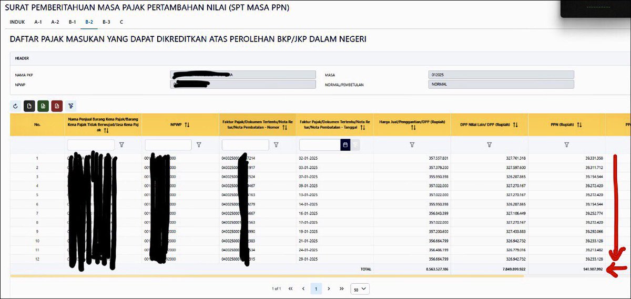
Task: Select page 1 pagination button
Action: coord(316,288)
